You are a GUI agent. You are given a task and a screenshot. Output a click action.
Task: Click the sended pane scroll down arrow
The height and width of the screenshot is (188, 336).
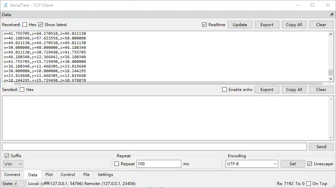click(331, 137)
